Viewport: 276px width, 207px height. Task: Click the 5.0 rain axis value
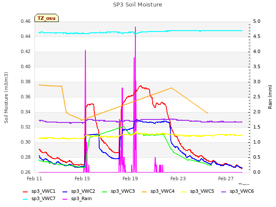click(x=257, y=22)
